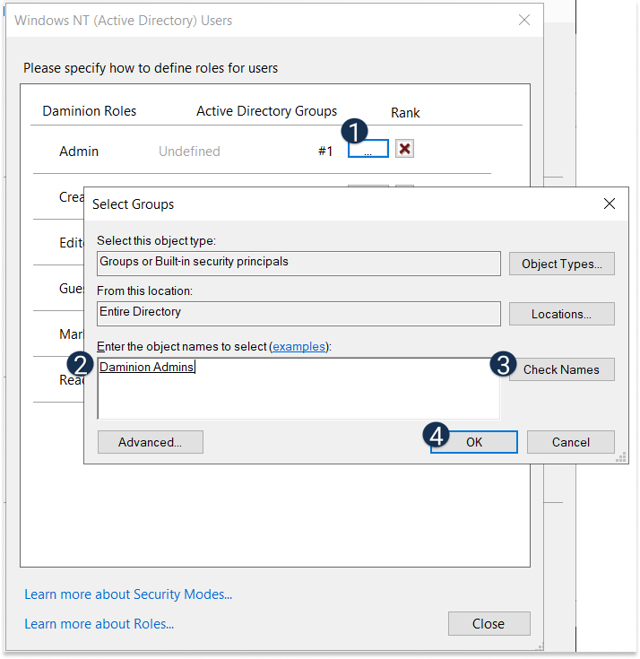Click the red X remove icon for Admin

405,149
